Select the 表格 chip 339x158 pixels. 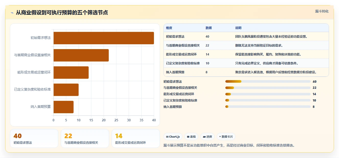coord(191,137)
